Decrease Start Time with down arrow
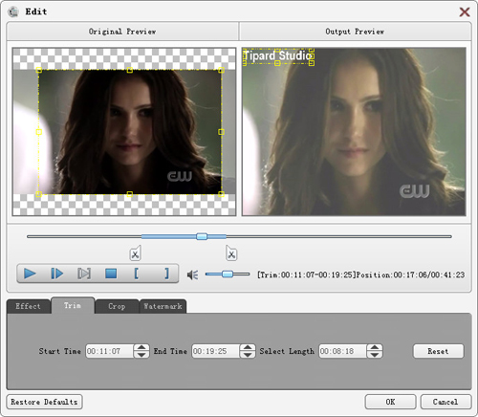The height and width of the screenshot is (417, 478). coord(141,355)
